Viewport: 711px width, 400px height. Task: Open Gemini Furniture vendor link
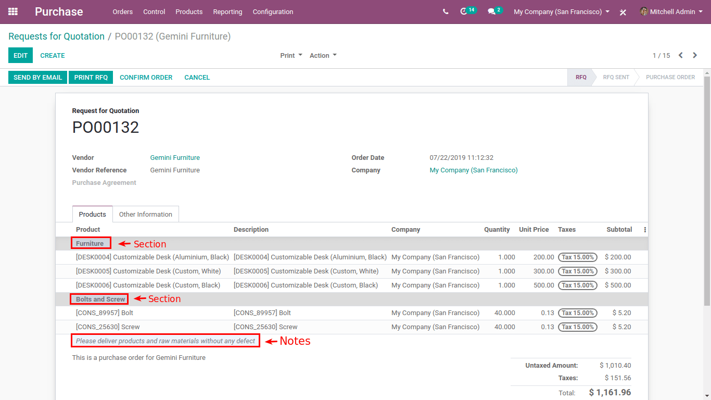point(175,158)
